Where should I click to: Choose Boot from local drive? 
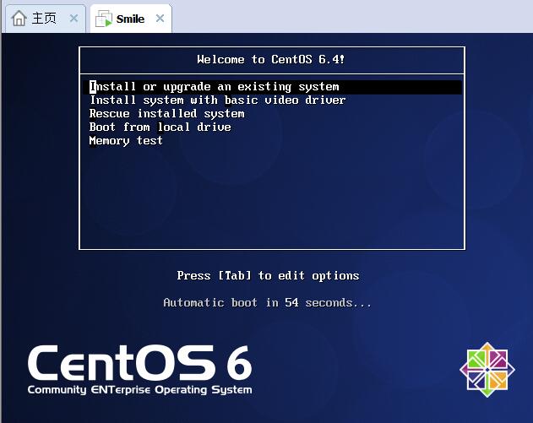pos(160,127)
